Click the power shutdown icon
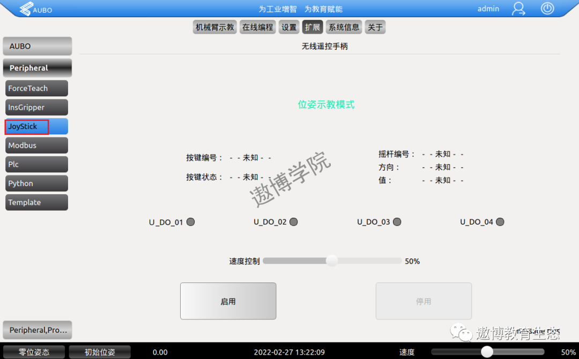The image size is (579, 359). (x=547, y=8)
